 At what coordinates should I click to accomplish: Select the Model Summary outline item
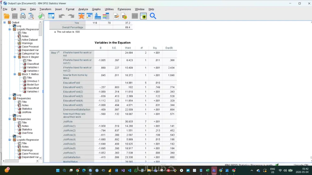[33, 85]
